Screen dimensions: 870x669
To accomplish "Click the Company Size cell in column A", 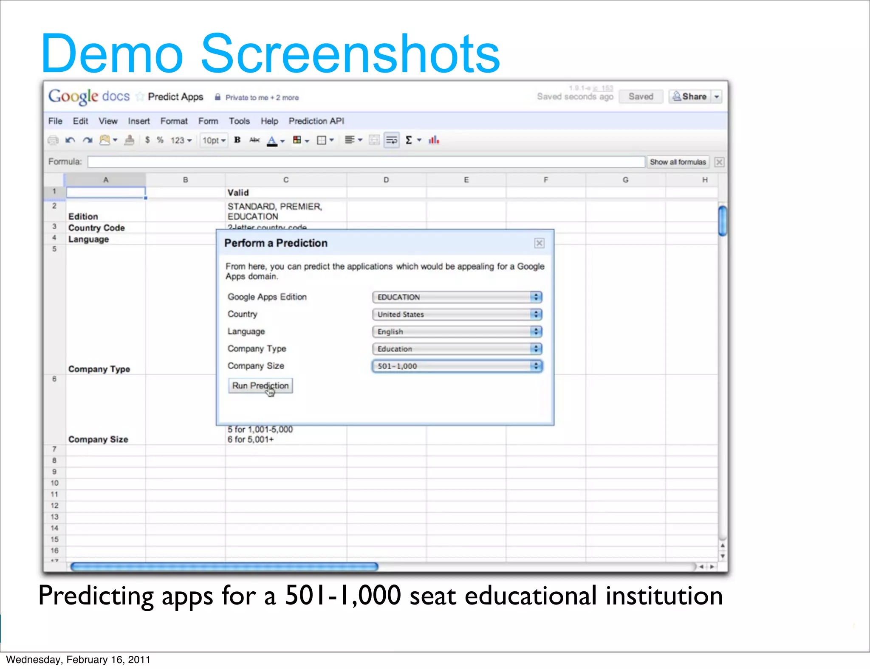I will point(106,410).
